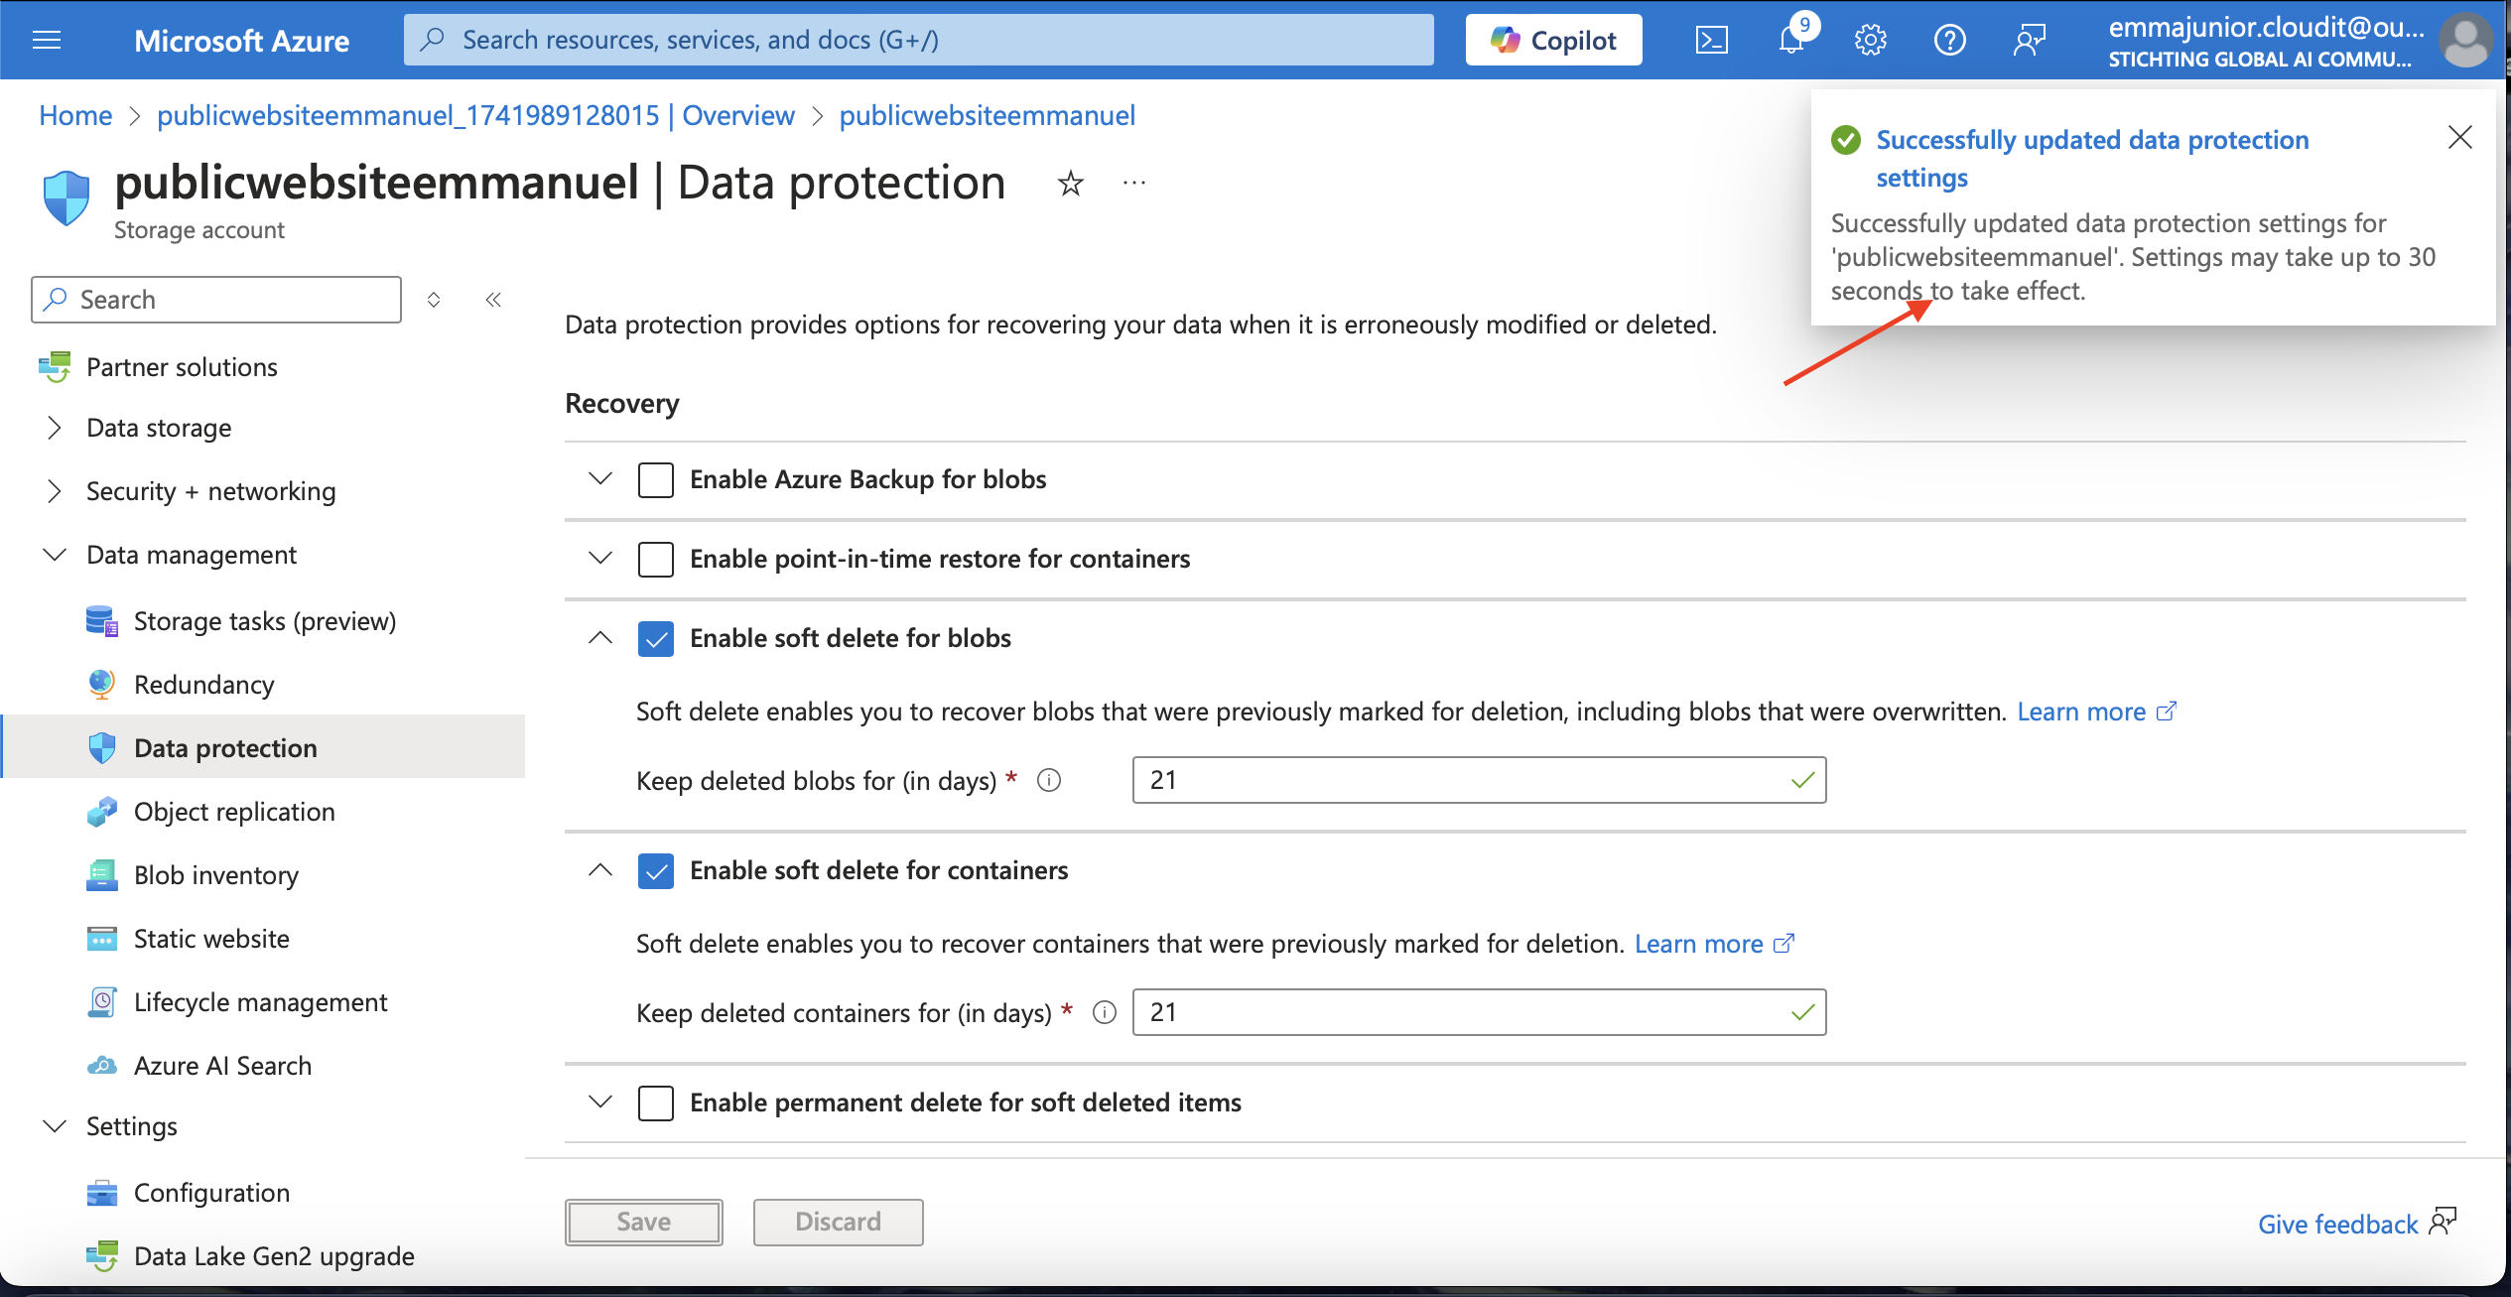
Task: Click the info icon beside Keep deleted blobs
Action: pyautogui.click(x=1049, y=781)
